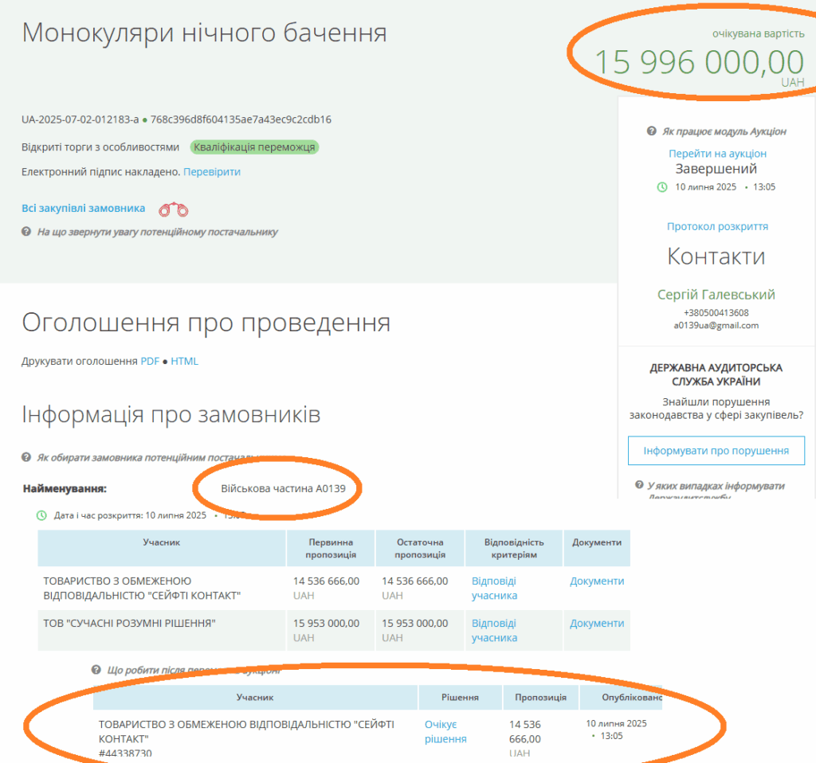
Task: Click question icon beside "На що звернути увагу"
Action: click(26, 232)
